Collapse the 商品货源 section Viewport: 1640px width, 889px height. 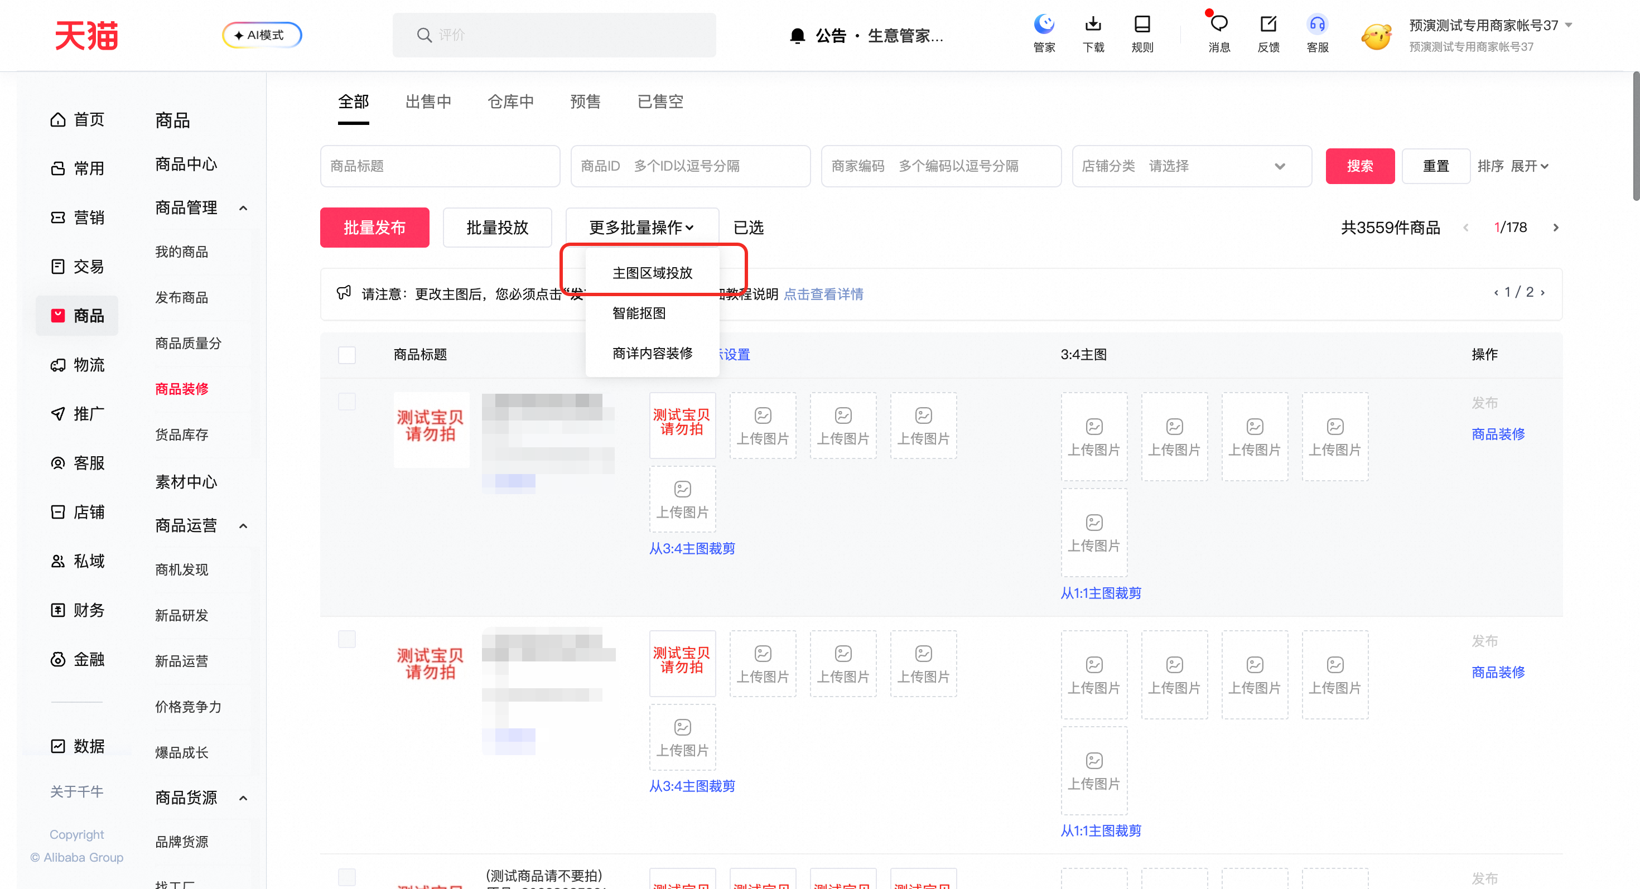pos(243,798)
